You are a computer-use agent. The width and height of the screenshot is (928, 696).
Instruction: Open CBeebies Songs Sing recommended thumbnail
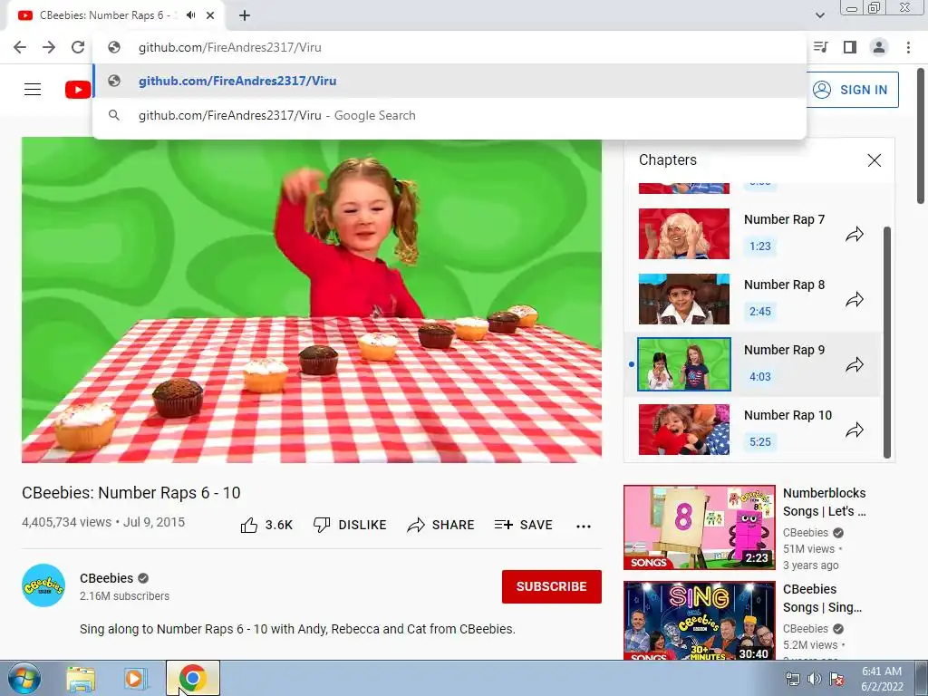[699, 620]
